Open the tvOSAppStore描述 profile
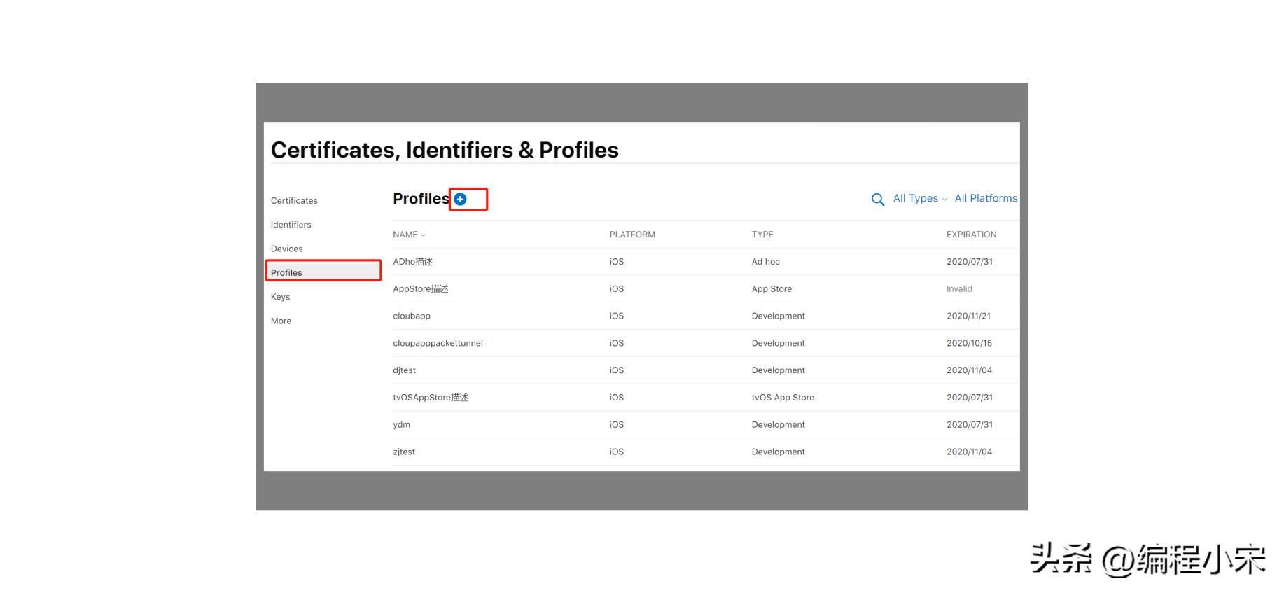This screenshot has width=1284, height=593. pyautogui.click(x=430, y=398)
